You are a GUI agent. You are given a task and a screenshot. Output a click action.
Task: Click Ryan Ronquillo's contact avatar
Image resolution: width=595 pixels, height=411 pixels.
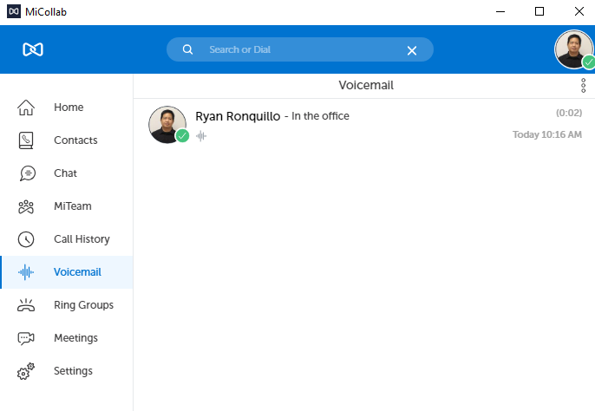coord(167,124)
